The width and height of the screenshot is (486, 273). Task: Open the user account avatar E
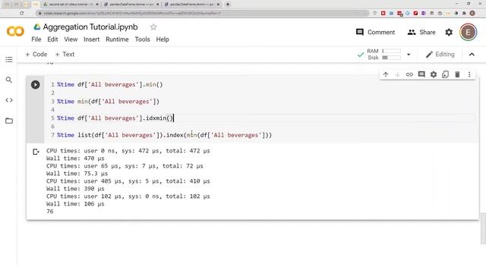pos(468,32)
